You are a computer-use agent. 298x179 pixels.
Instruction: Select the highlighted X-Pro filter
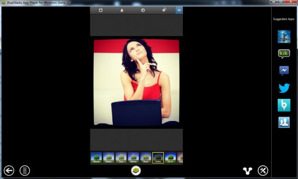tap(158, 158)
